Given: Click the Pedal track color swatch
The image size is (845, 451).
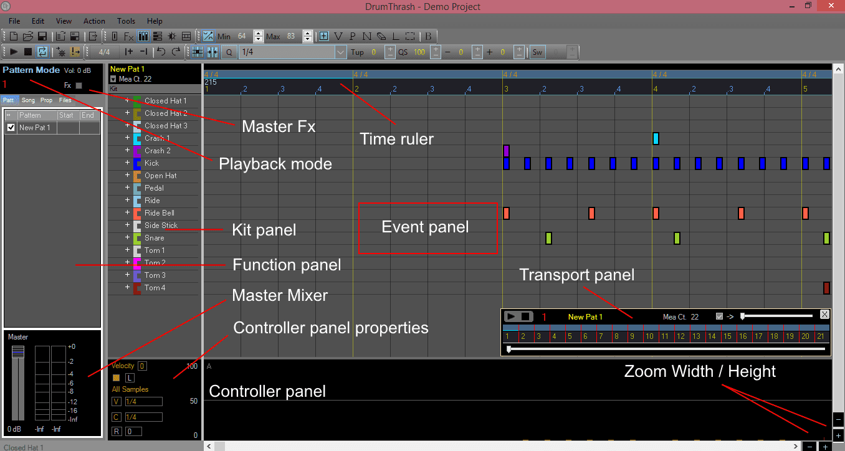Looking at the screenshot, I should [137, 188].
